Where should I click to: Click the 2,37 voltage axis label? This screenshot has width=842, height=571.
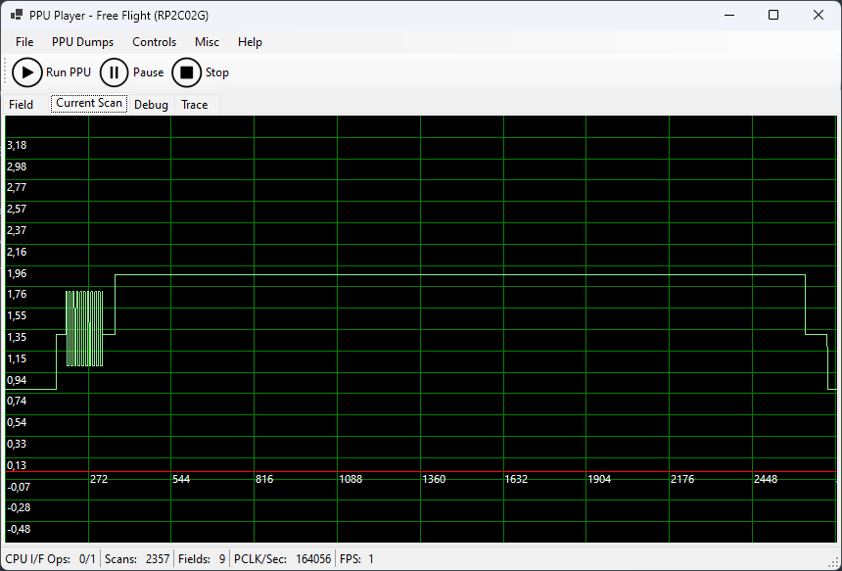point(17,230)
